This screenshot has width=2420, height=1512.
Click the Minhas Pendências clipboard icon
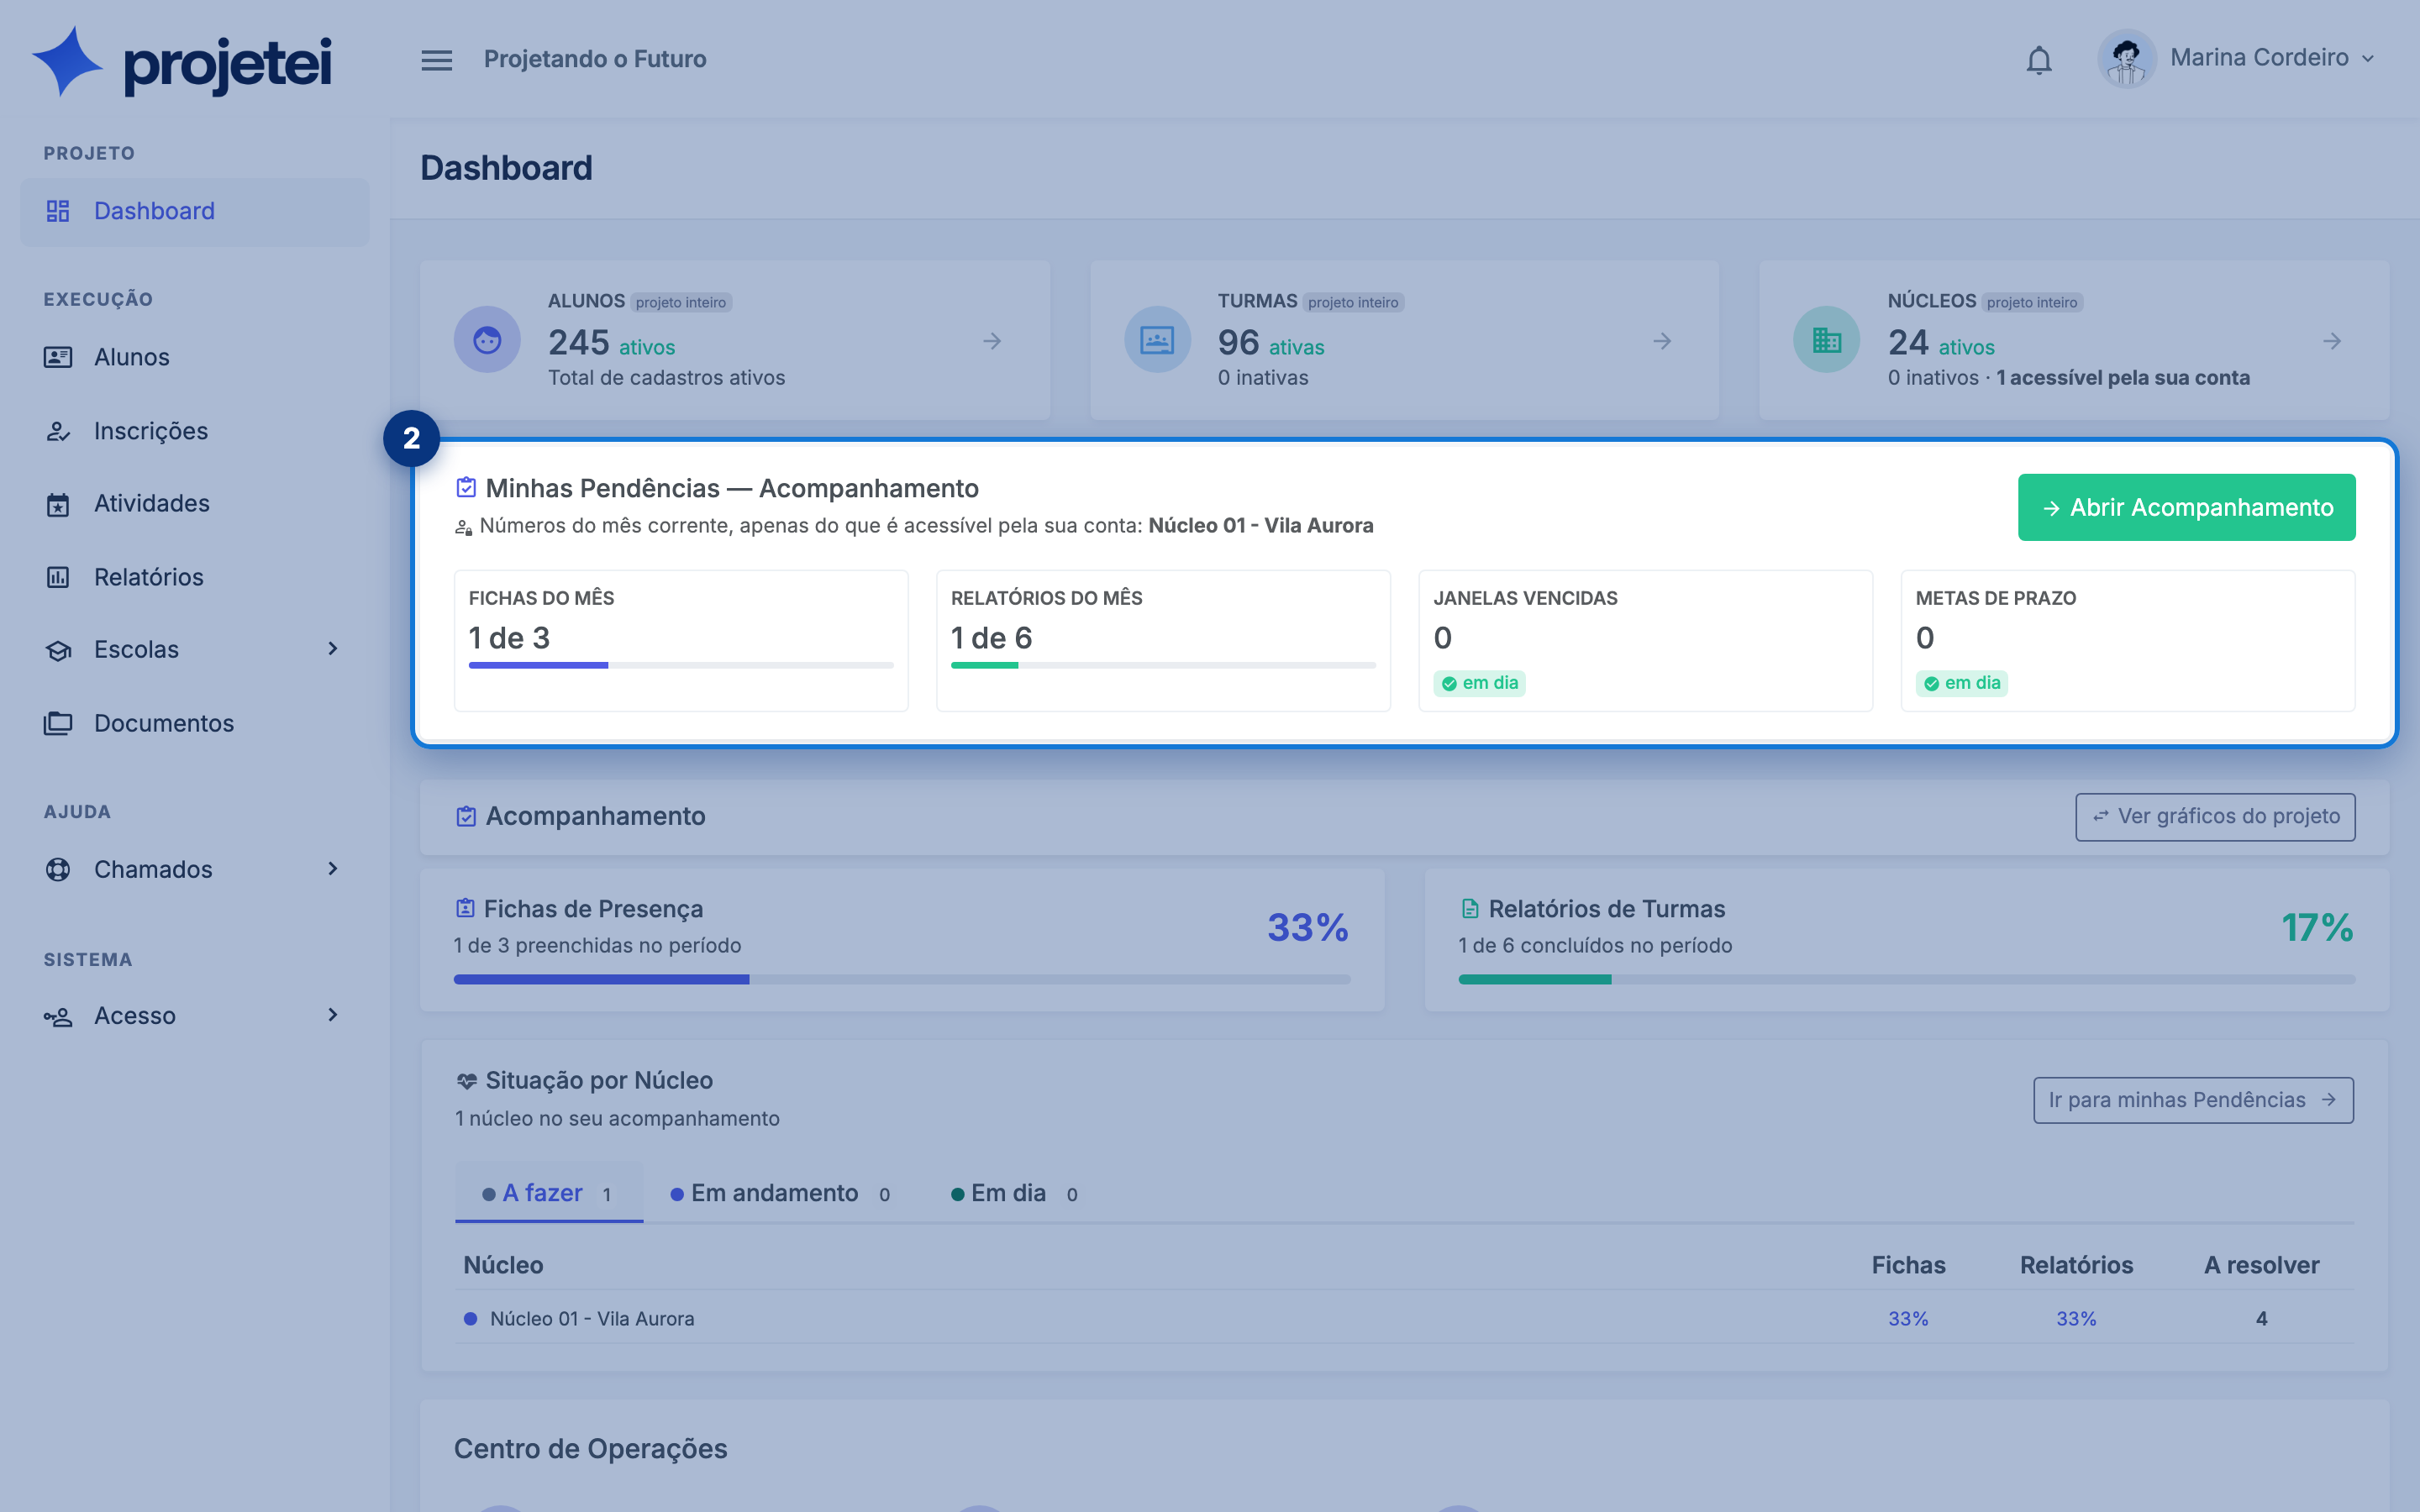coord(466,487)
